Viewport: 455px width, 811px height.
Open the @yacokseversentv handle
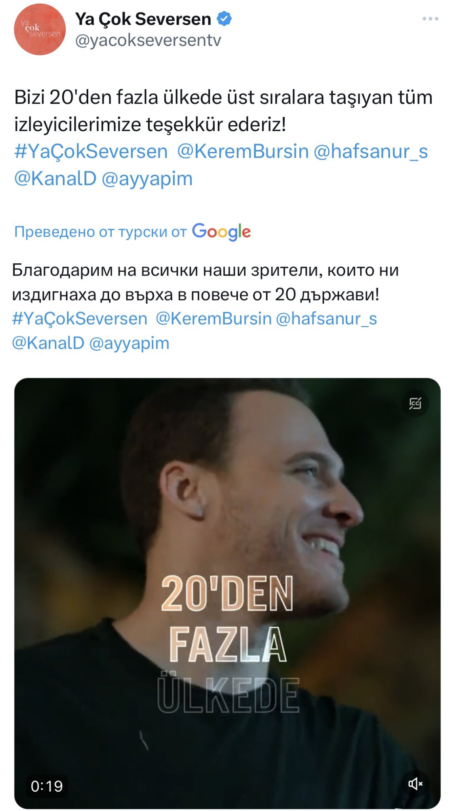tap(148, 40)
